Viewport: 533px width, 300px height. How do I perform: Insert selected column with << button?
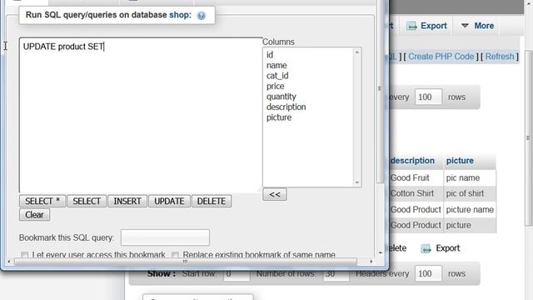275,194
